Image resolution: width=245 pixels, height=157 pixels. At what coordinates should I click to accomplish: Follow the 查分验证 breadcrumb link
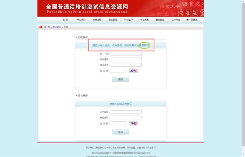click(x=57, y=27)
